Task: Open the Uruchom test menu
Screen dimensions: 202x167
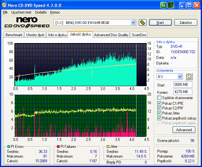Action: 21,12
